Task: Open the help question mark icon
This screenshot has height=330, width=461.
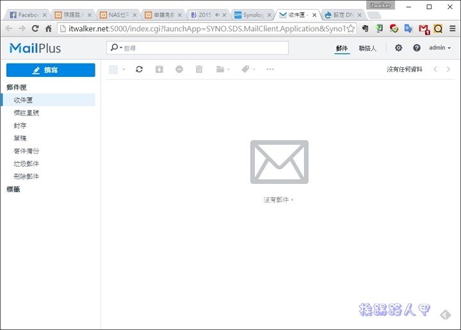Action: point(417,48)
